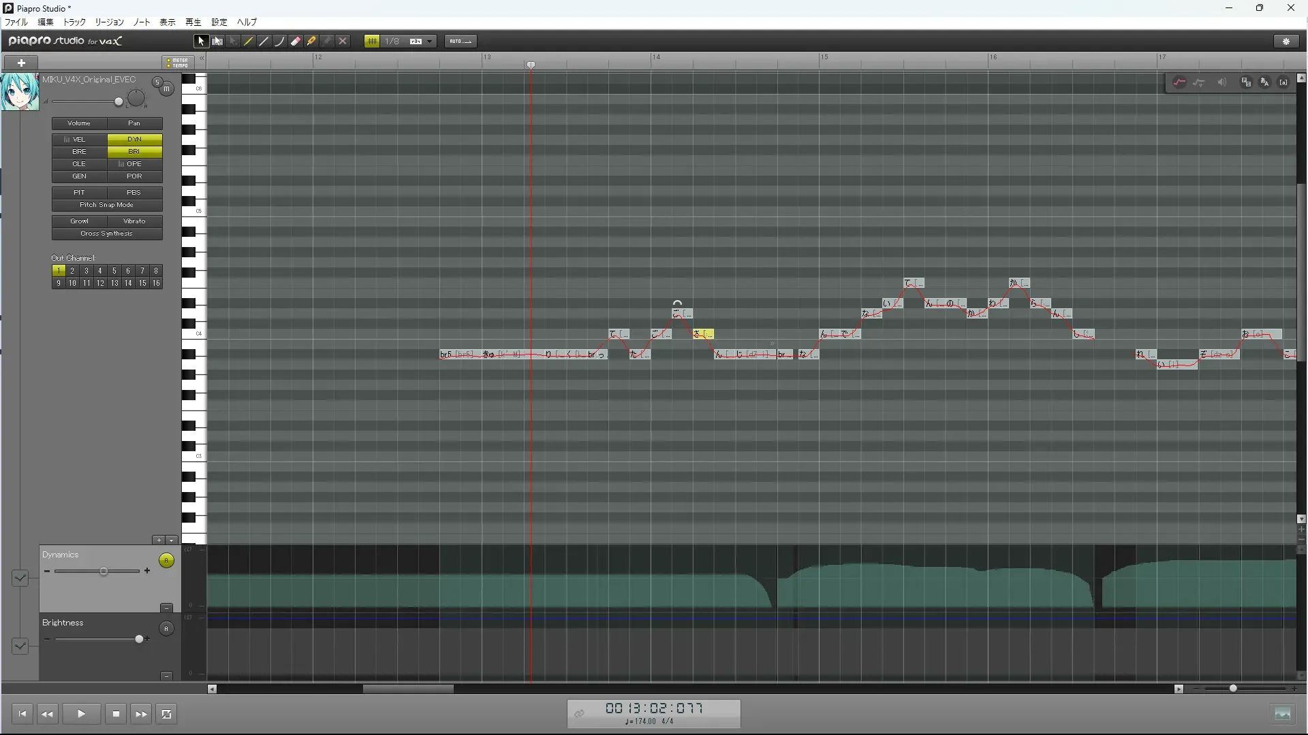Screen dimensions: 1308x735
Task: Adjust the Brightness slider handle
Action: click(x=140, y=639)
